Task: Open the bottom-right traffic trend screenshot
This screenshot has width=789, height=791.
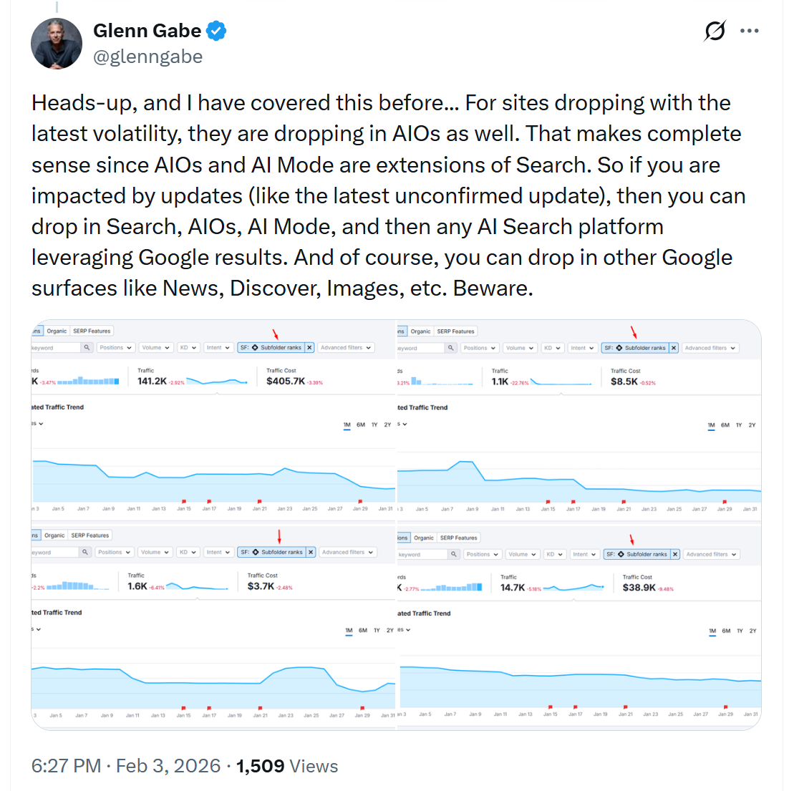Action: pyautogui.click(x=579, y=644)
